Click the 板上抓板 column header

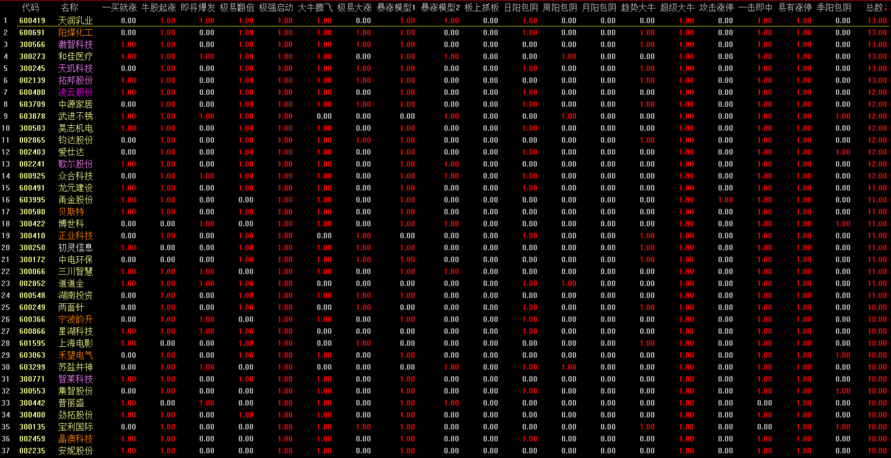coord(481,8)
